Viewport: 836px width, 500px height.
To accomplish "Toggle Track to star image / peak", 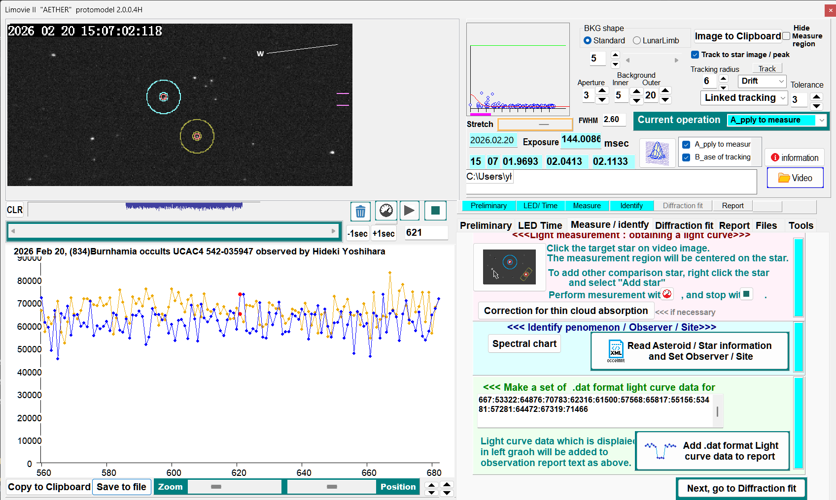I will click(695, 55).
